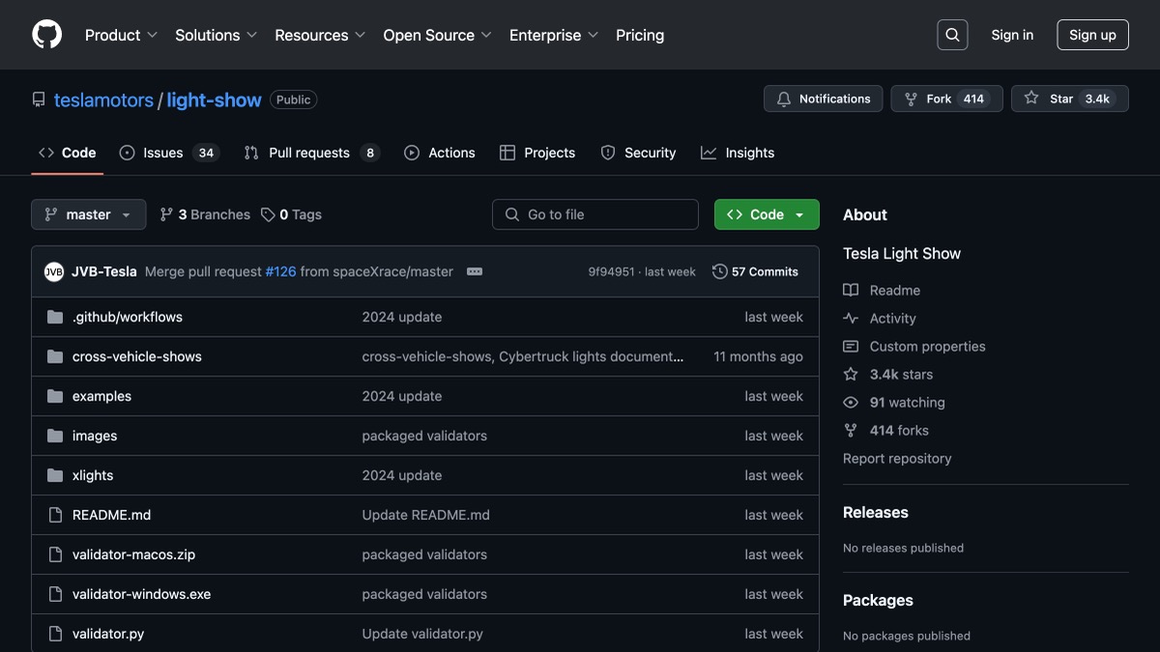Image resolution: width=1160 pixels, height=652 pixels.
Task: Expand commit message ellipsis icon
Action: 475,271
